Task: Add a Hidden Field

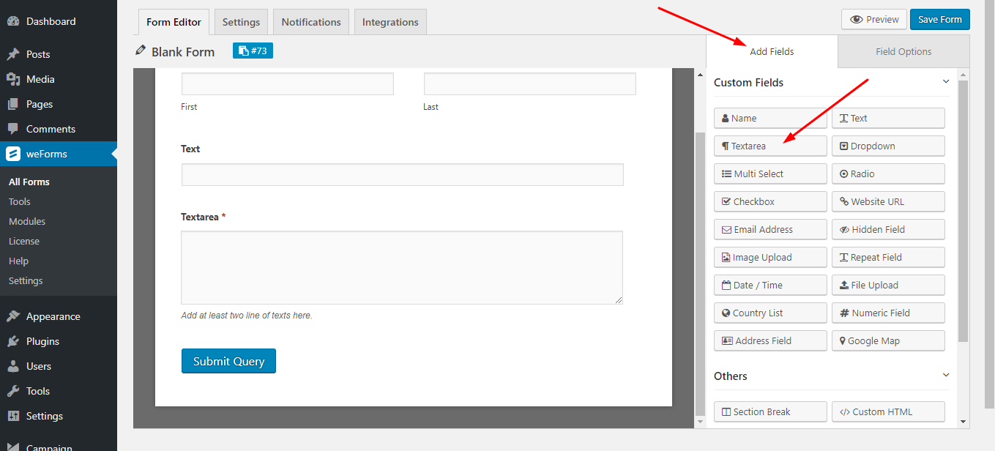Action: [x=887, y=229]
